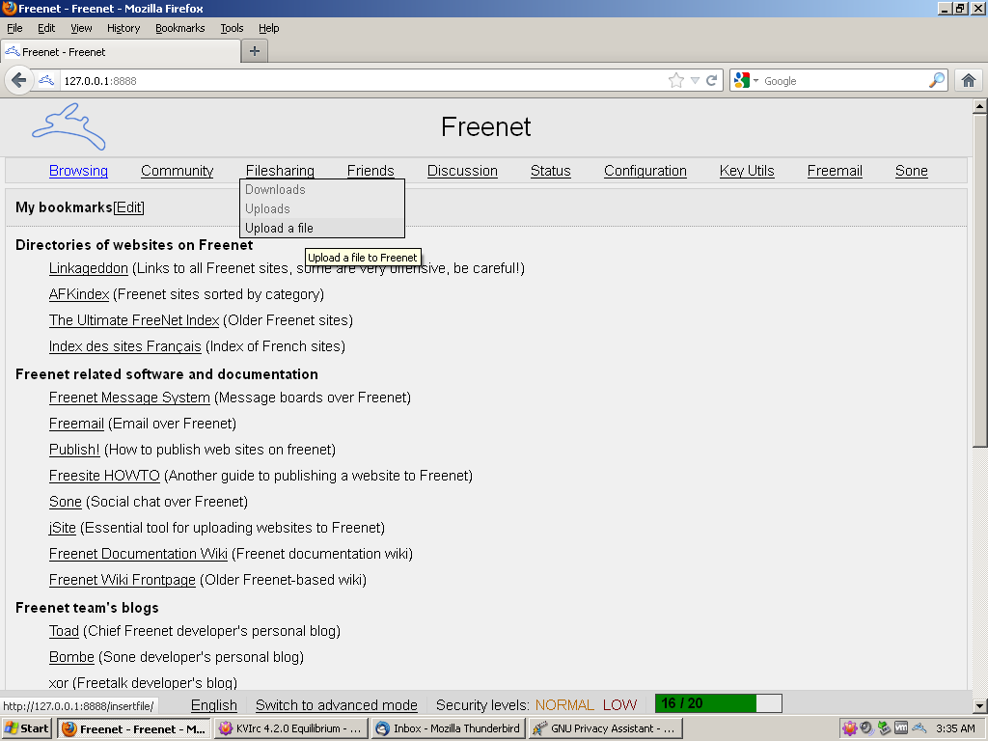Choose Uploads in Filesharing submenu
Viewport: 988px width, 741px height.
pos(321,208)
